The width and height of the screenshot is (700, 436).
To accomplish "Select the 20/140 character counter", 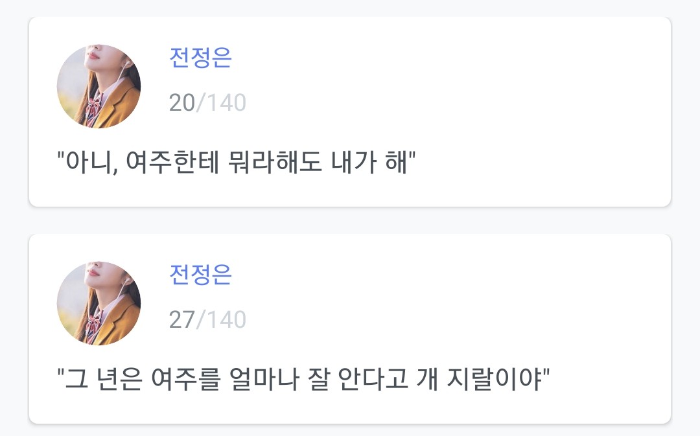I will pos(207,102).
